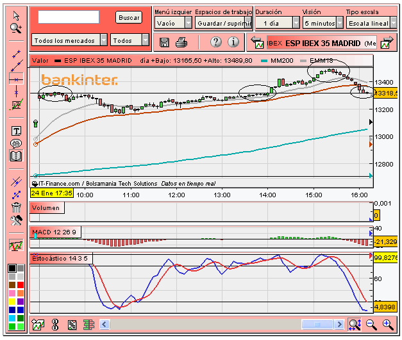Image resolution: width=402 pixels, height=340 pixels.
Task: Click the 4,8398 stochastic value tag
Action: coord(385,307)
